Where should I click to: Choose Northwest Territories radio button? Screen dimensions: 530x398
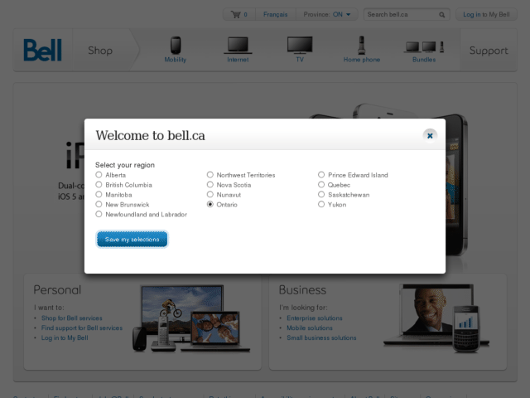(x=210, y=175)
